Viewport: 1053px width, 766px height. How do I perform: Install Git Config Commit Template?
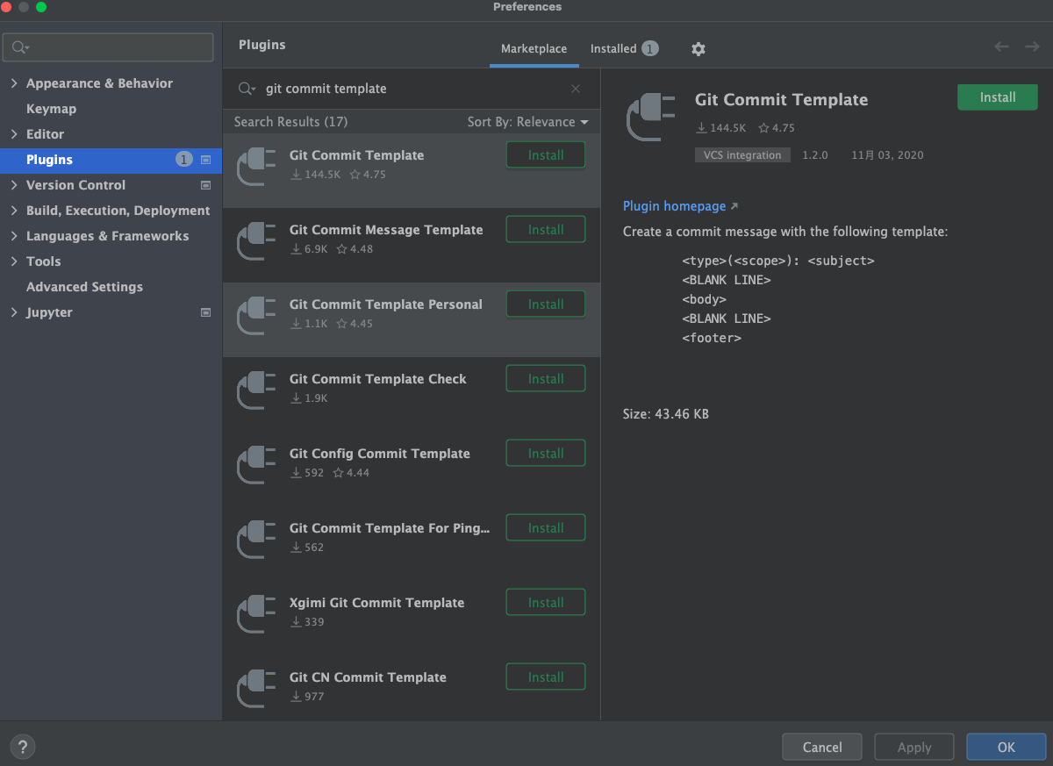pos(546,454)
